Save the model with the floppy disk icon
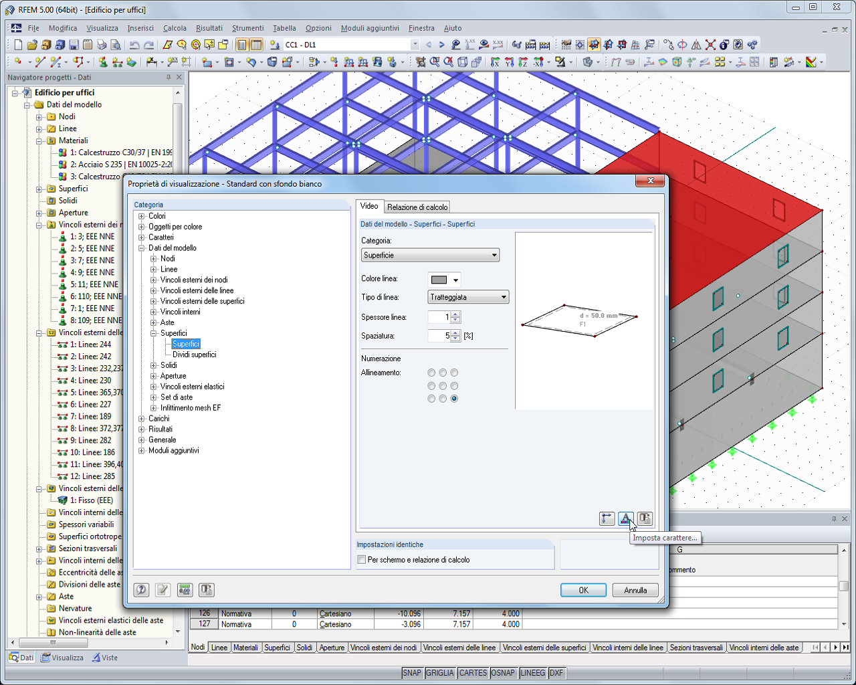This screenshot has width=856, height=685. pos(74,45)
